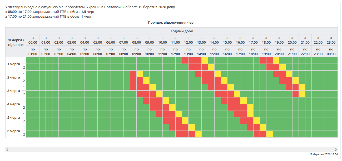Click the 'Порядок відключення черг' table title
The height and width of the screenshot is (161, 342).
coord(171,23)
